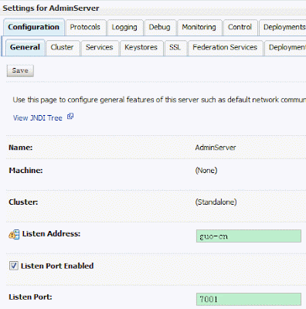The image size is (306, 309).
Task: Toggle the Listen Port Enabled checkbox
Action: [x=14, y=266]
